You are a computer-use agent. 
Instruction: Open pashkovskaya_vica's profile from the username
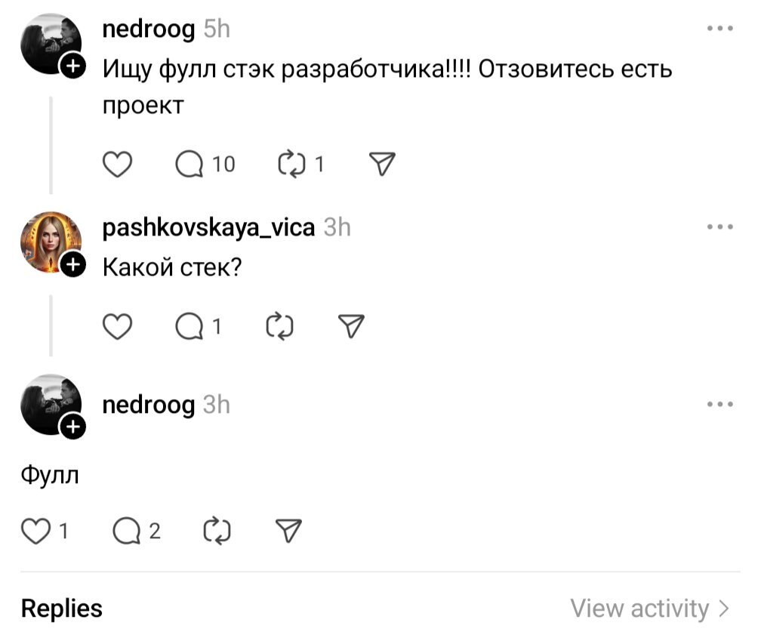208,227
